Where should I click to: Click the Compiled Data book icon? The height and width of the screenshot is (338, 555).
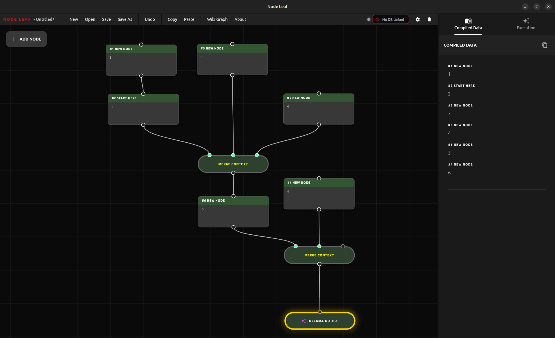point(468,21)
